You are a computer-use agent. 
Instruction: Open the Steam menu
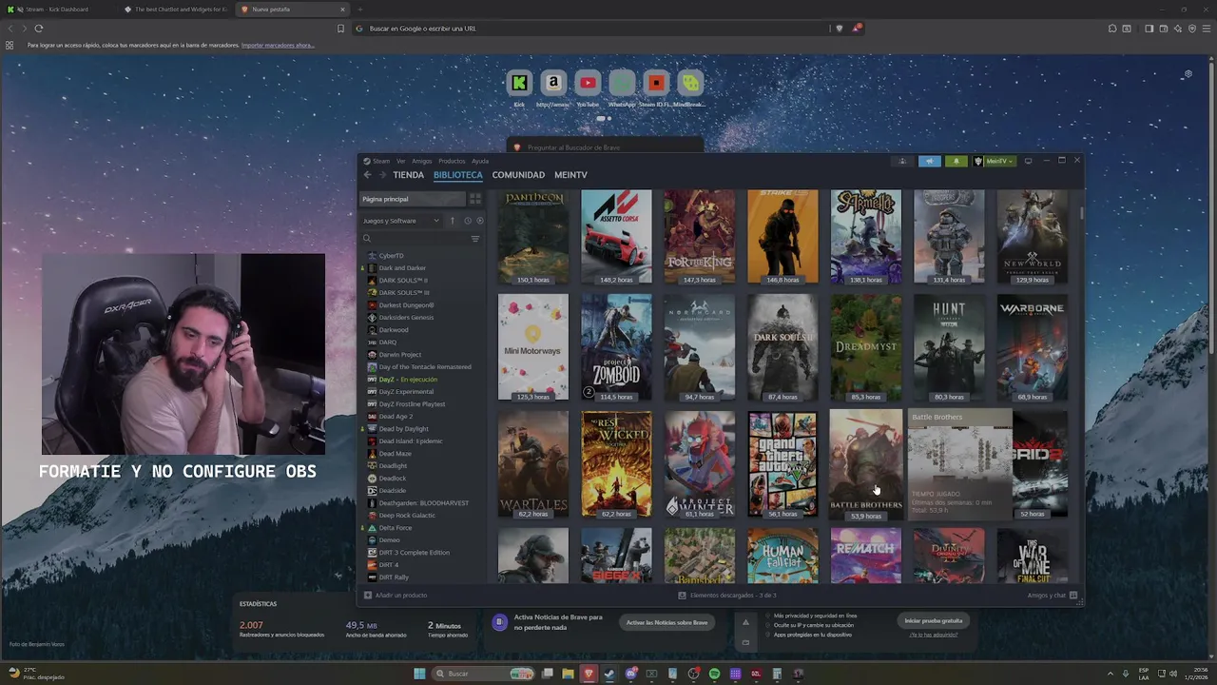pos(381,161)
